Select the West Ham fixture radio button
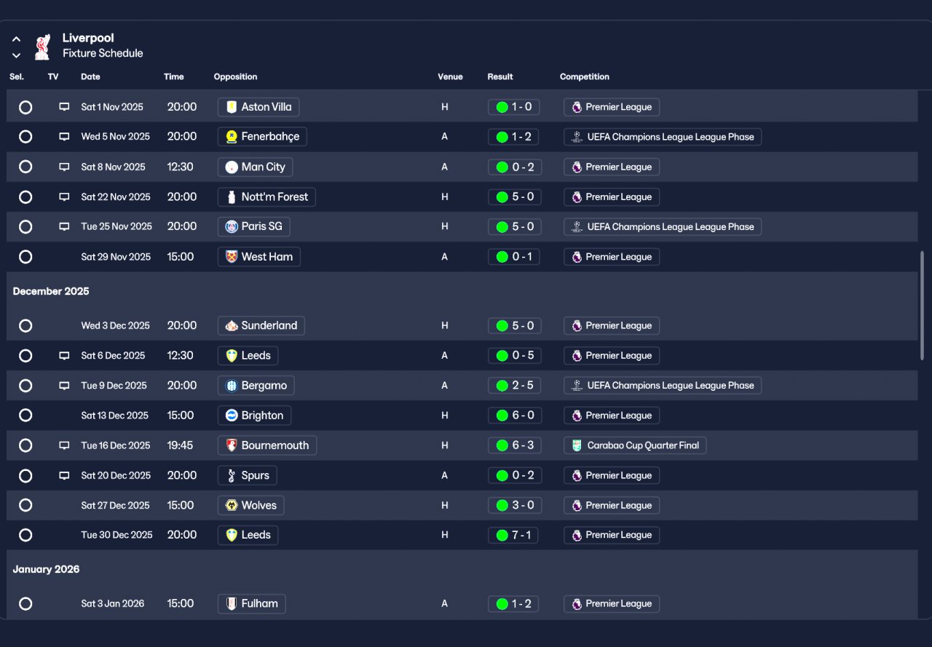The width and height of the screenshot is (932, 647). pos(25,257)
